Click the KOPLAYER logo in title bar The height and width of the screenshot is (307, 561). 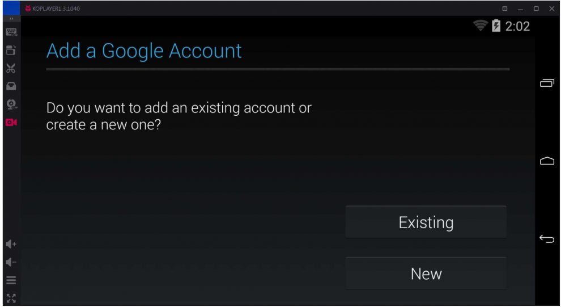(28, 9)
